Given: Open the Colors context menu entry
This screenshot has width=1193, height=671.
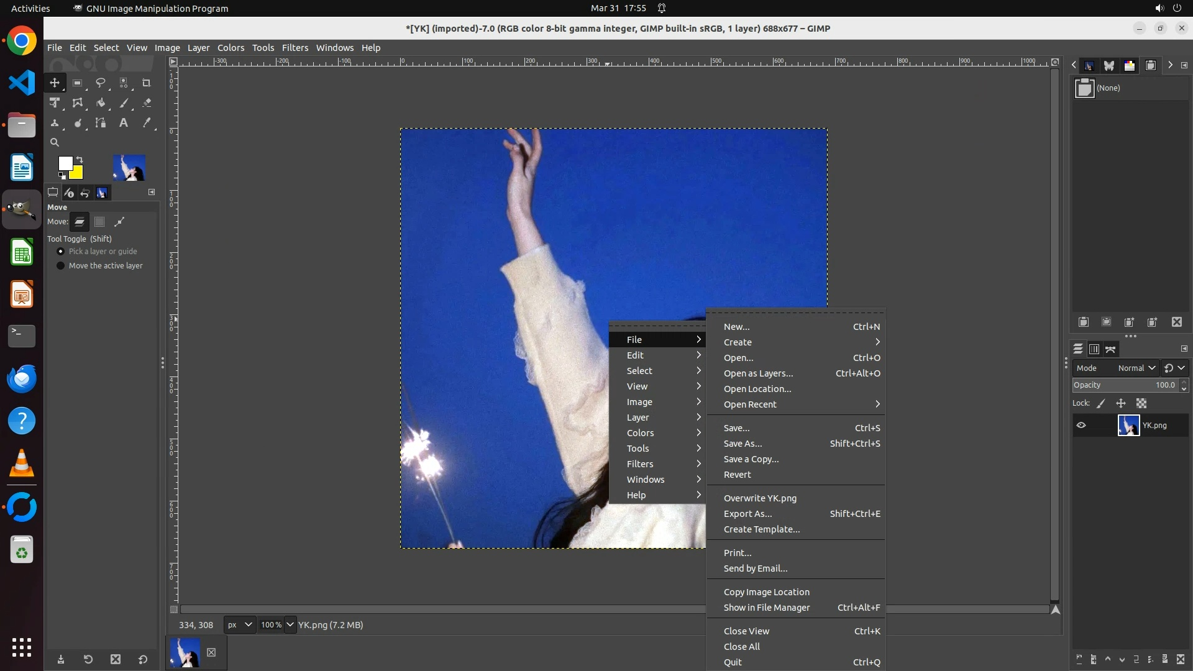Looking at the screenshot, I should click(641, 433).
